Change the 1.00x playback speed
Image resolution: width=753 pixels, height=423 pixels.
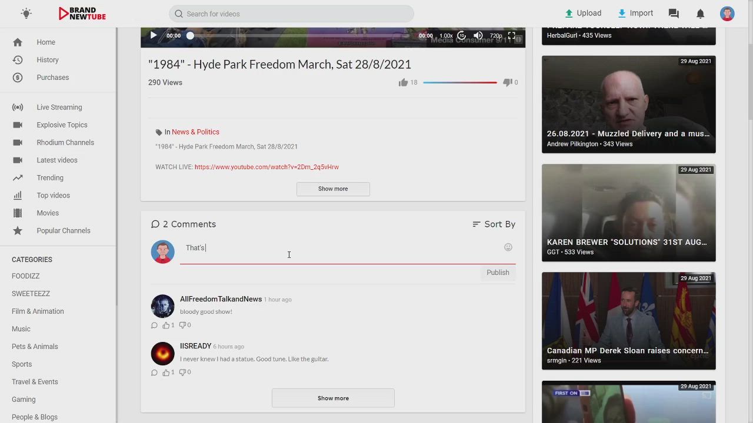tap(446, 36)
